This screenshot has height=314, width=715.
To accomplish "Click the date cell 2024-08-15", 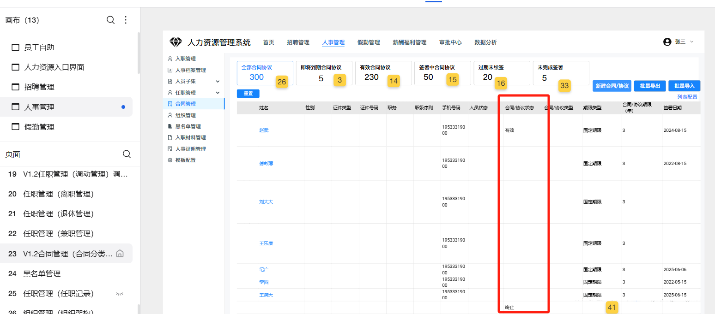I will pos(675,130).
